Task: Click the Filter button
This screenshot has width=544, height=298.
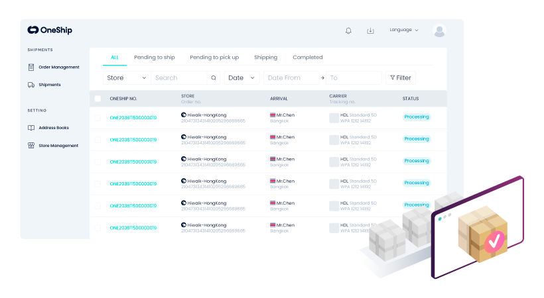Action: pyautogui.click(x=400, y=78)
